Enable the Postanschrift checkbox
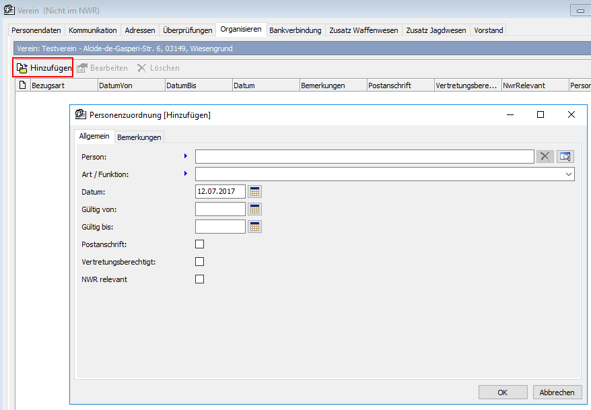This screenshot has width=591, height=410. [199, 244]
